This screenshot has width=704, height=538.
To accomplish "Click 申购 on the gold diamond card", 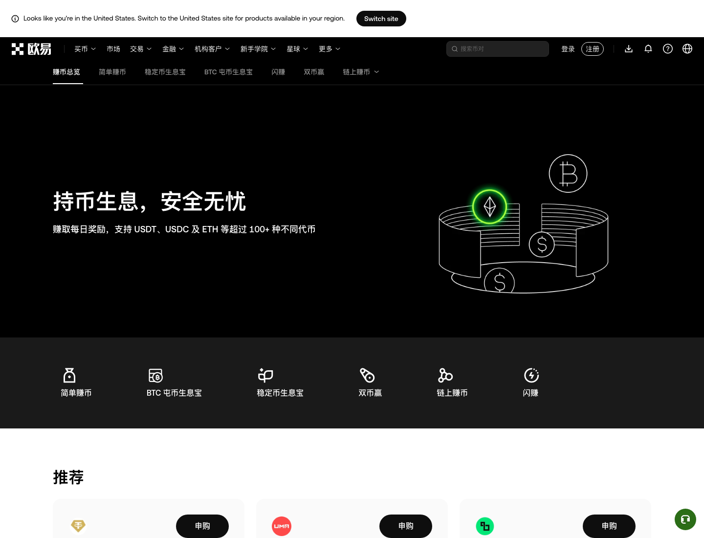I will 202,526.
